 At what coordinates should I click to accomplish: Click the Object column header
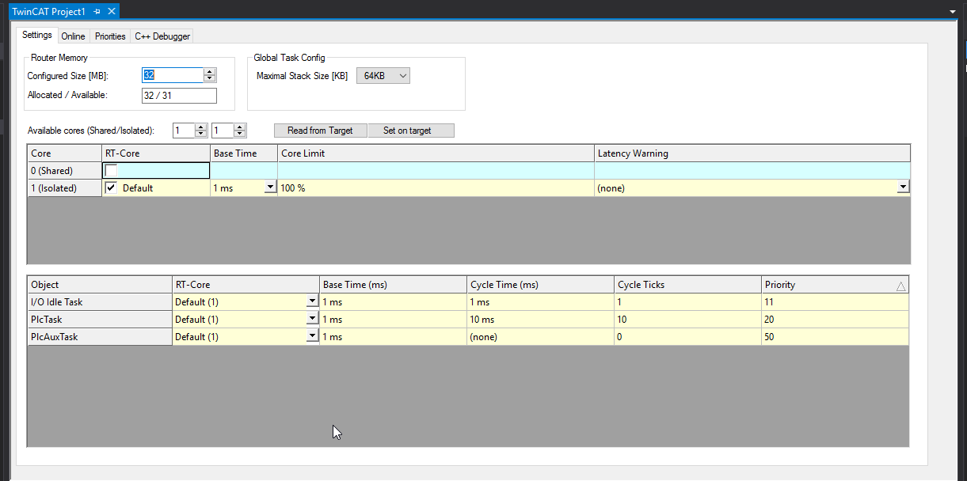click(100, 285)
